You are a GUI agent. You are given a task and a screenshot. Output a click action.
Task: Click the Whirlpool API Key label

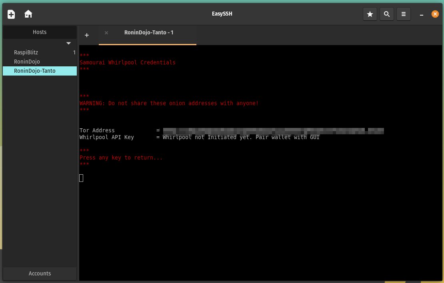coord(107,137)
